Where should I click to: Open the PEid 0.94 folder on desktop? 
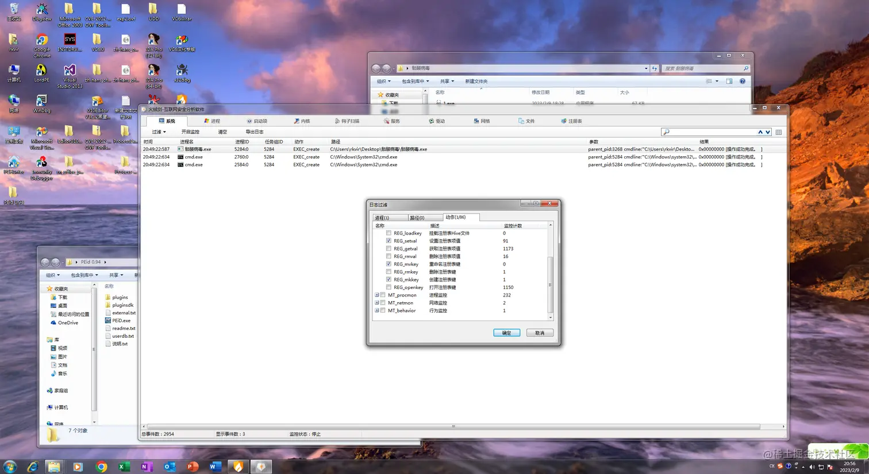pyautogui.click(x=14, y=195)
